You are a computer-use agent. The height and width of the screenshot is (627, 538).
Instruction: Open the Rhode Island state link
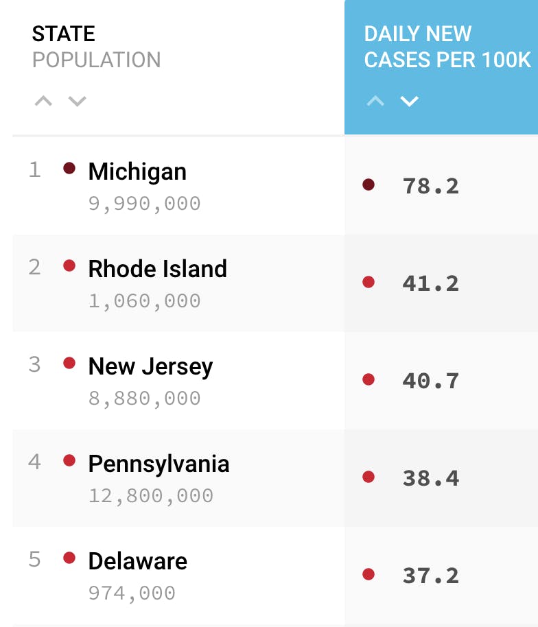(157, 269)
